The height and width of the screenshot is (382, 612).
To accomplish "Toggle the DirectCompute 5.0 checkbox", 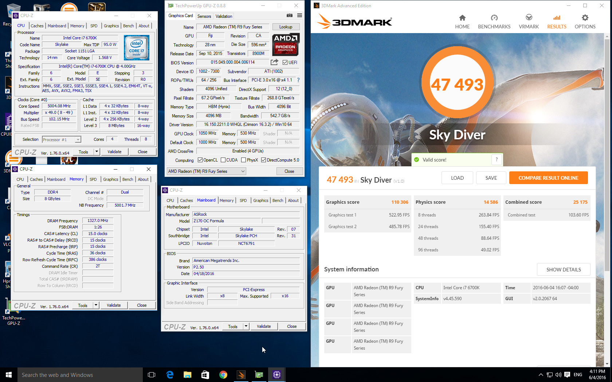I will tap(263, 160).
